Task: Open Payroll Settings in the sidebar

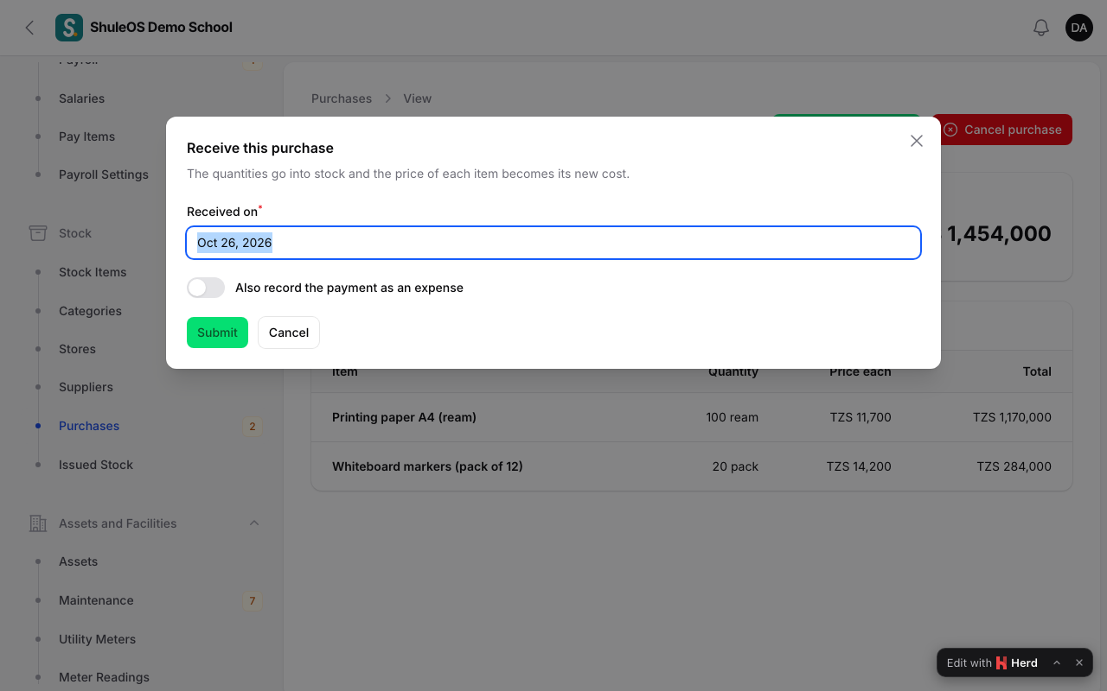Action: [104, 174]
